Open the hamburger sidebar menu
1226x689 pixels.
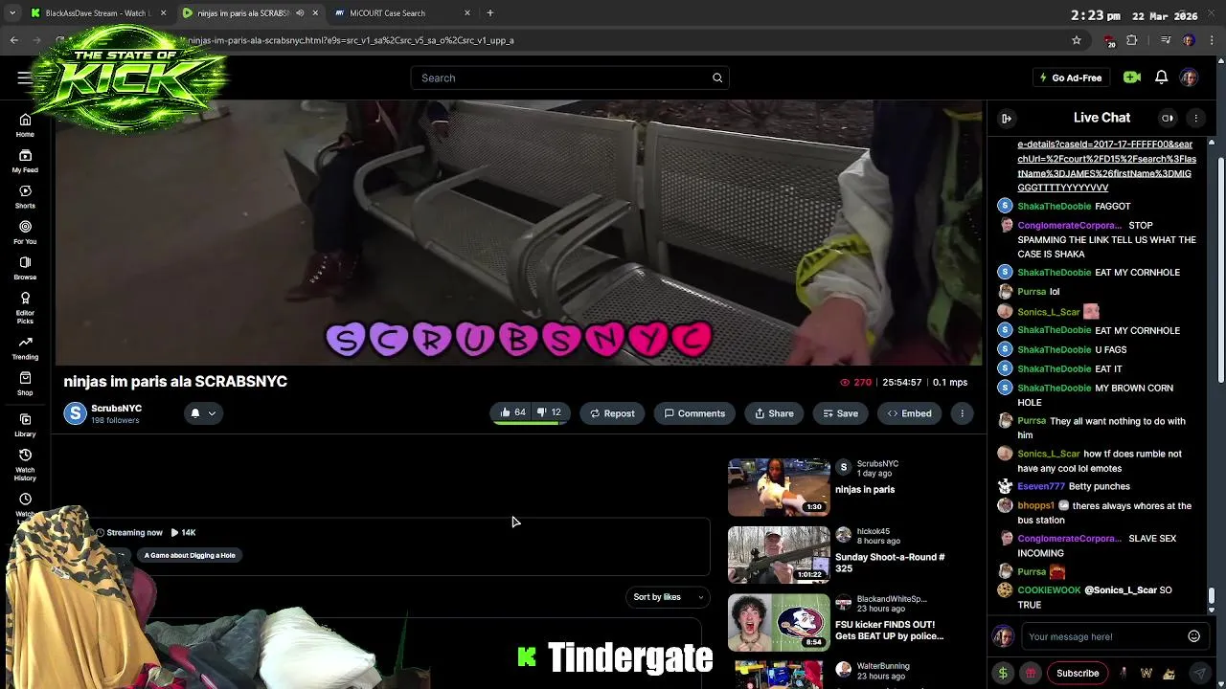click(x=24, y=78)
